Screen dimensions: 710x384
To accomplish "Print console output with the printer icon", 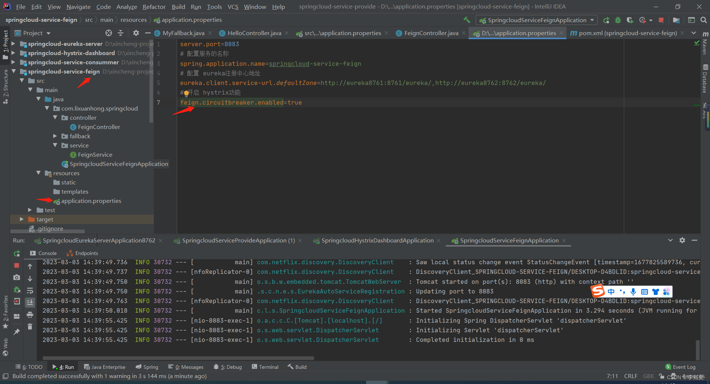I will tap(30, 315).
